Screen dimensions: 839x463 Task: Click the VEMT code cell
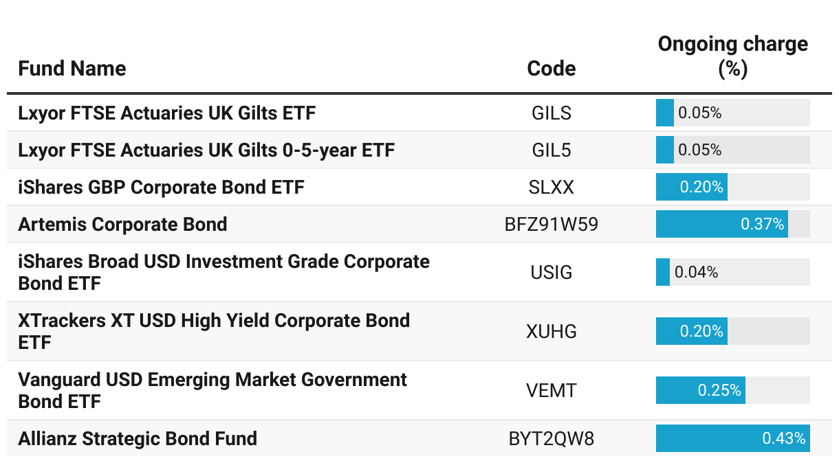point(552,390)
